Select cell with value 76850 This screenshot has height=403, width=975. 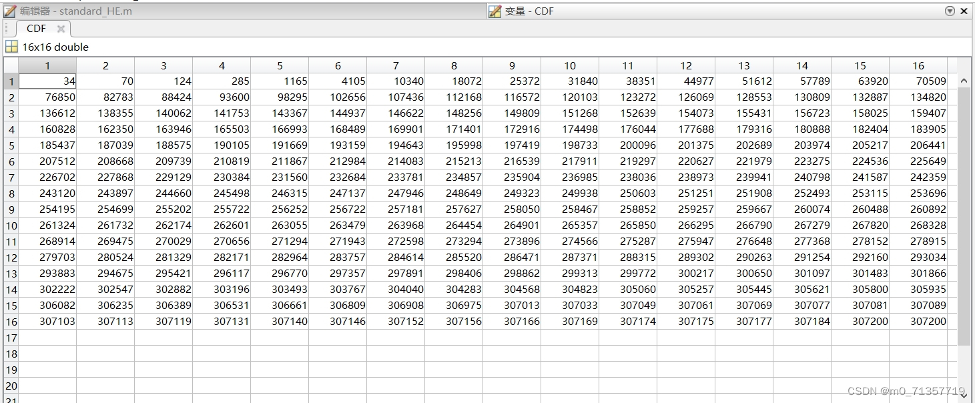pos(47,97)
